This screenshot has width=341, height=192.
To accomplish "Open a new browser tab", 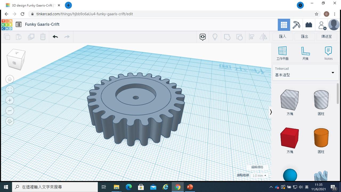I will [x=68, y=5].
